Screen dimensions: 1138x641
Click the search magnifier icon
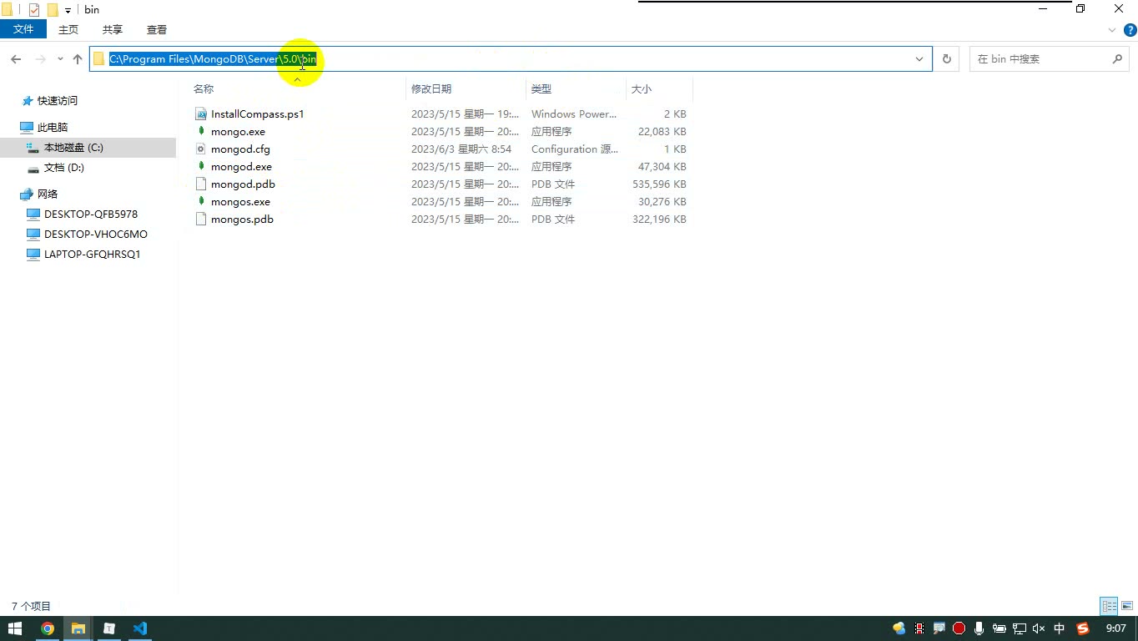[x=1118, y=59]
